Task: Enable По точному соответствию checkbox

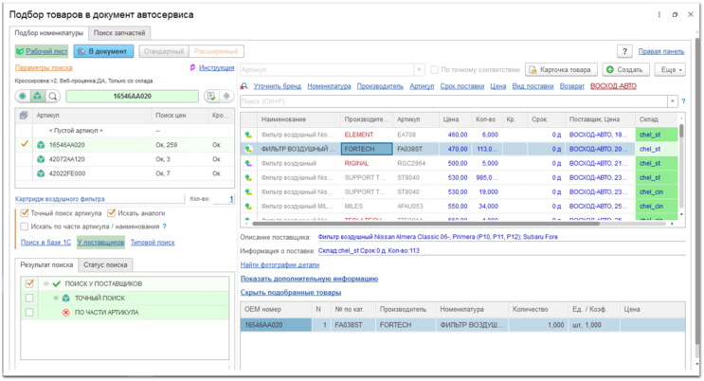Action: point(434,69)
